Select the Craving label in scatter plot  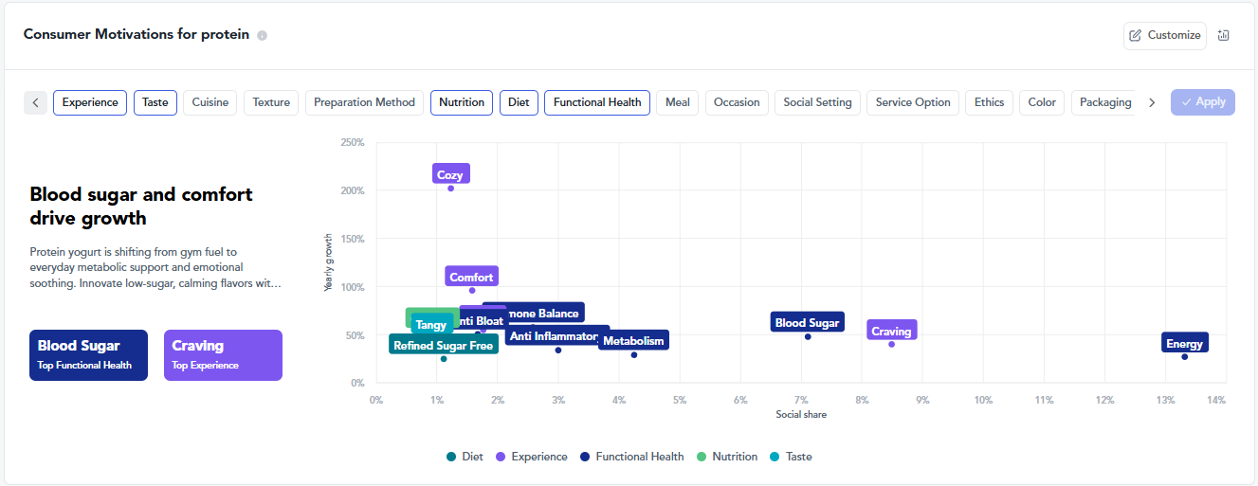(x=891, y=331)
